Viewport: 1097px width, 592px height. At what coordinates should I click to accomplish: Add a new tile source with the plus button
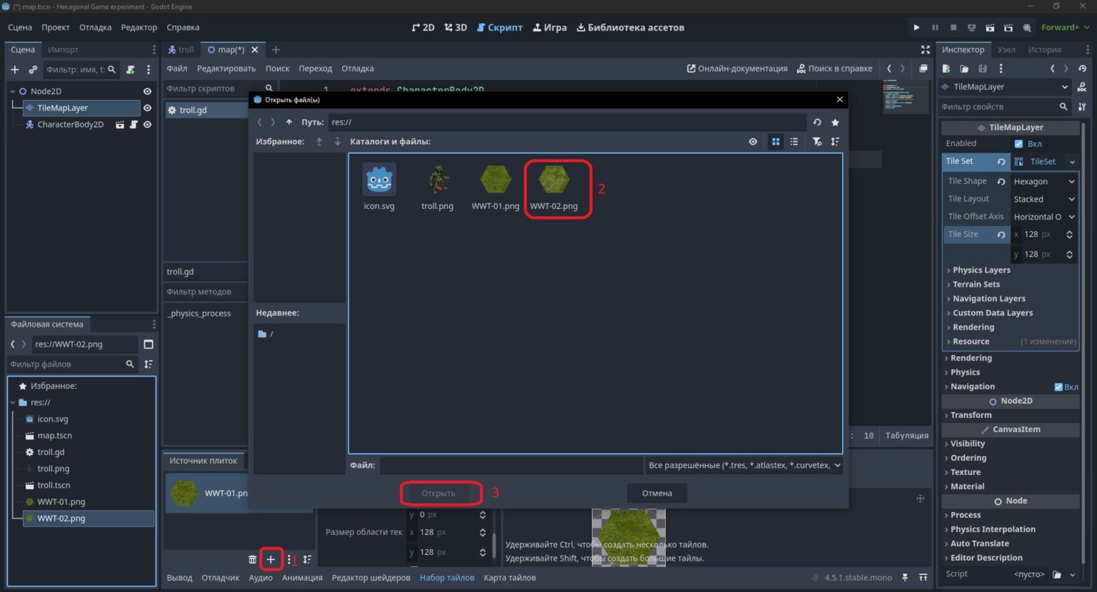(x=271, y=559)
